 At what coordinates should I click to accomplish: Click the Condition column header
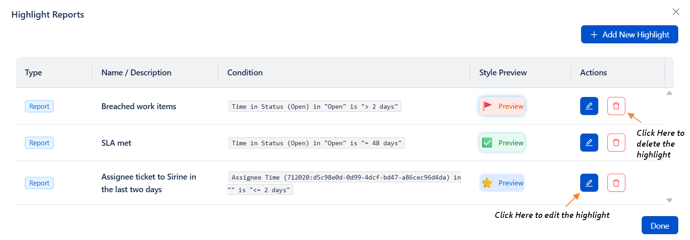(245, 73)
